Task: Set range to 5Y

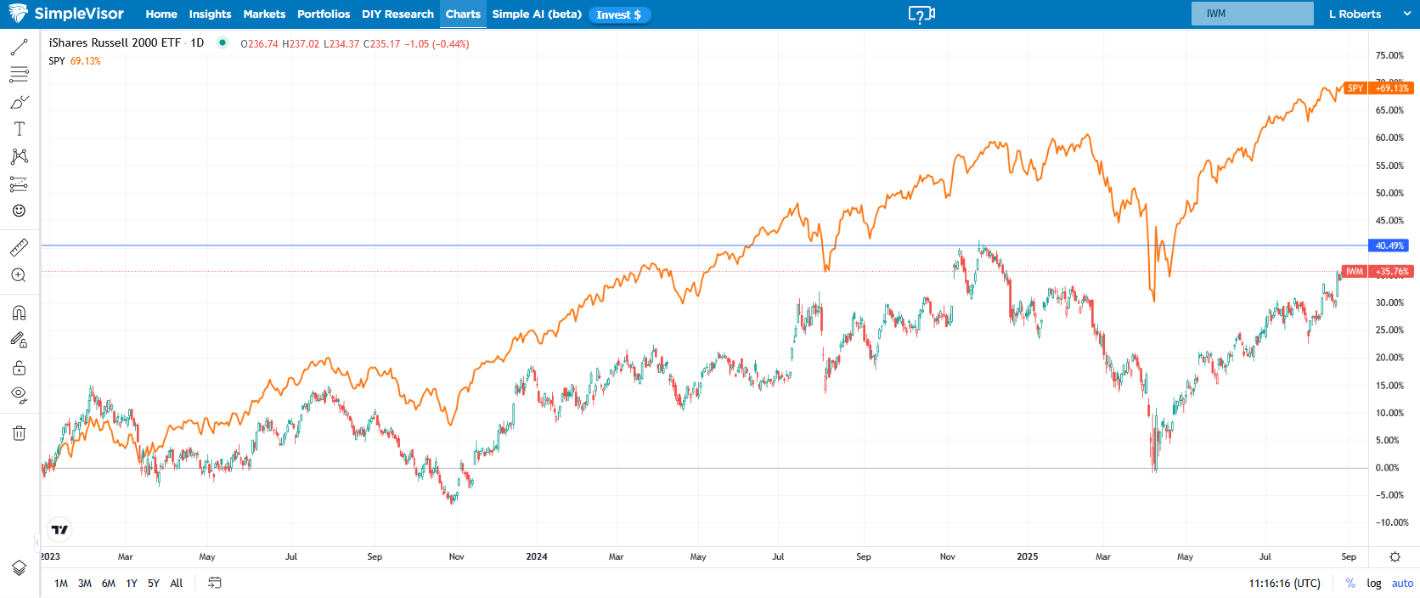Action: click(154, 583)
